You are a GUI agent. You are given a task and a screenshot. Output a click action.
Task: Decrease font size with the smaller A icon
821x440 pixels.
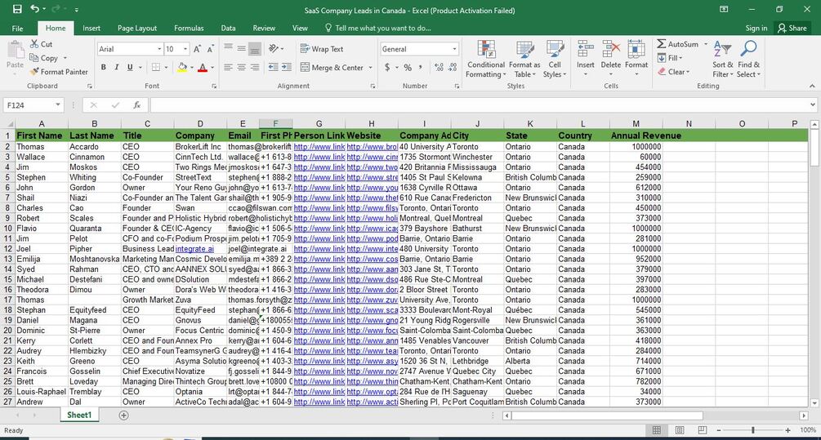[210, 49]
